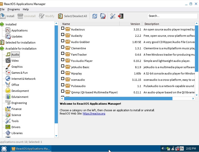Check the Audacity checkbox
This screenshot has width=199, height=152.
pos(63,34)
